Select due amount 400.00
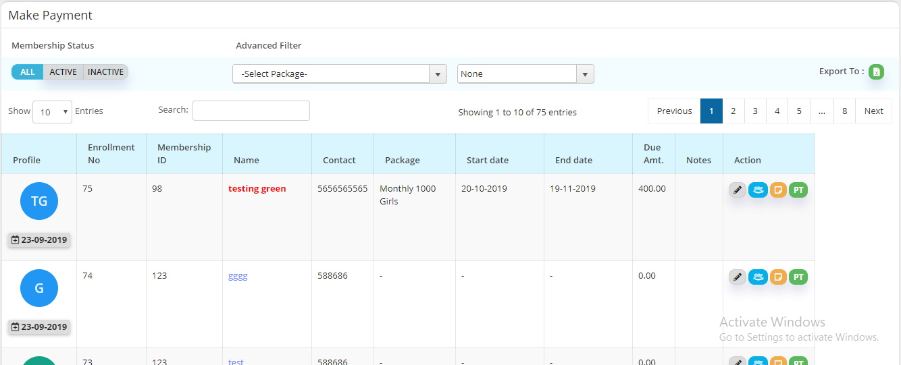This screenshot has width=901, height=365. pos(652,189)
